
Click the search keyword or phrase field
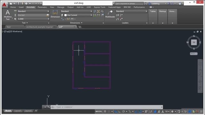129,4
